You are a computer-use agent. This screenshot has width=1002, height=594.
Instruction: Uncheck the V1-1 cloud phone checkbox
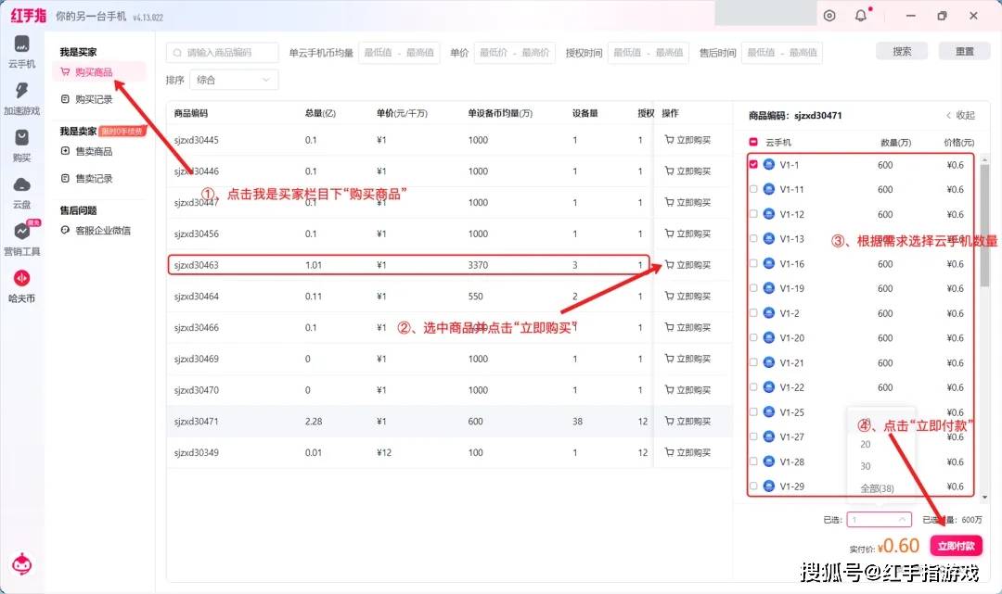click(x=753, y=165)
